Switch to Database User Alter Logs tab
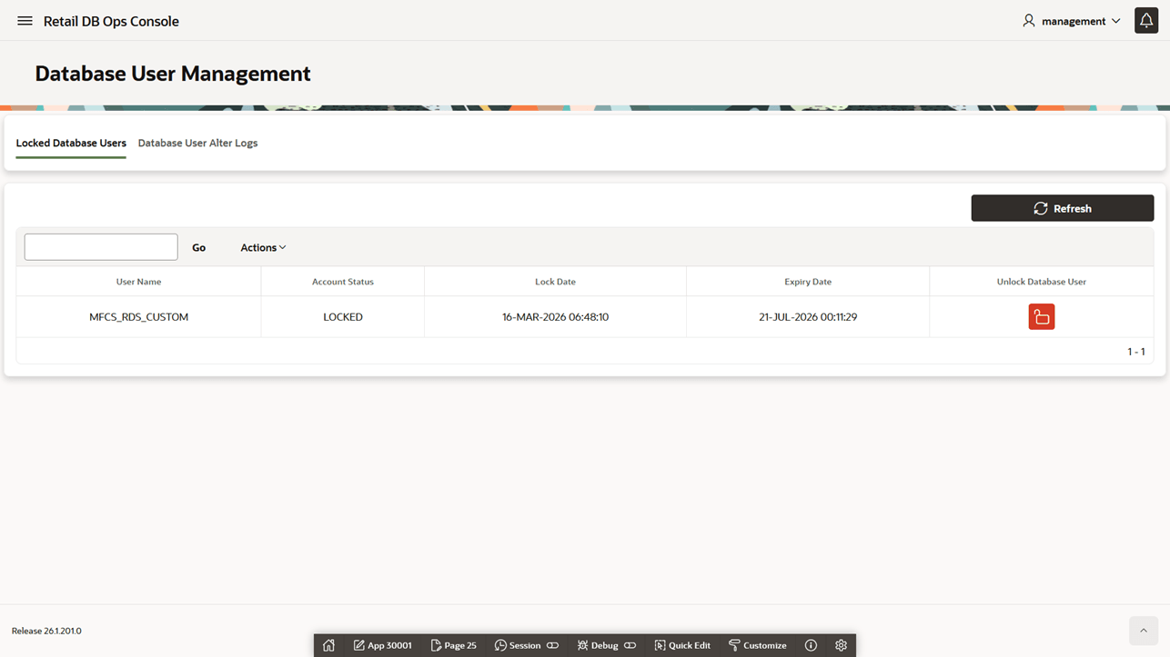This screenshot has width=1170, height=657. 197,143
